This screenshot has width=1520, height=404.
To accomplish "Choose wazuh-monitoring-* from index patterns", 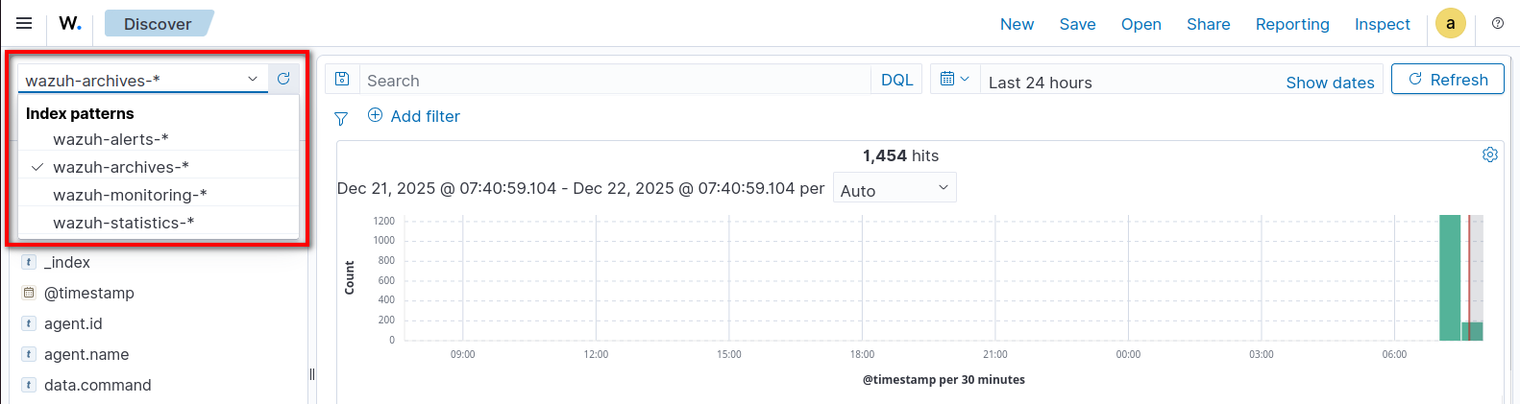I will pos(130,195).
